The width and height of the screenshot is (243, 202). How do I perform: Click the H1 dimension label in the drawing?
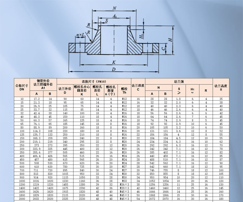click(141, 36)
